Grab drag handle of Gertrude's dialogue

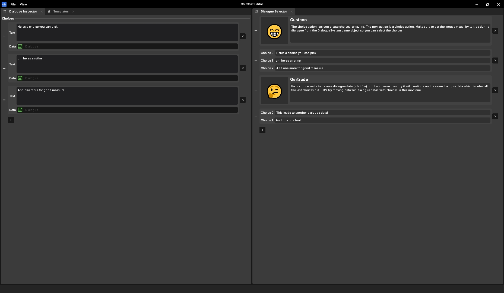[256, 90]
